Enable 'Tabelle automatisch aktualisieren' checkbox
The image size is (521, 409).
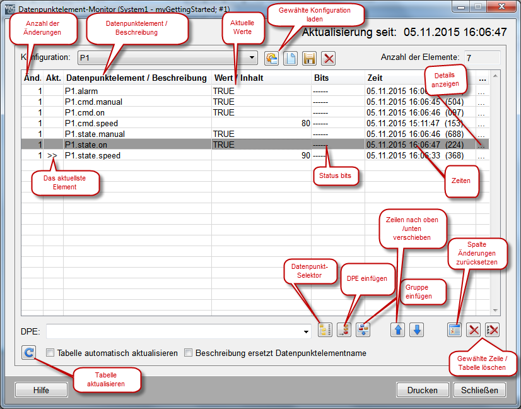tap(50, 353)
